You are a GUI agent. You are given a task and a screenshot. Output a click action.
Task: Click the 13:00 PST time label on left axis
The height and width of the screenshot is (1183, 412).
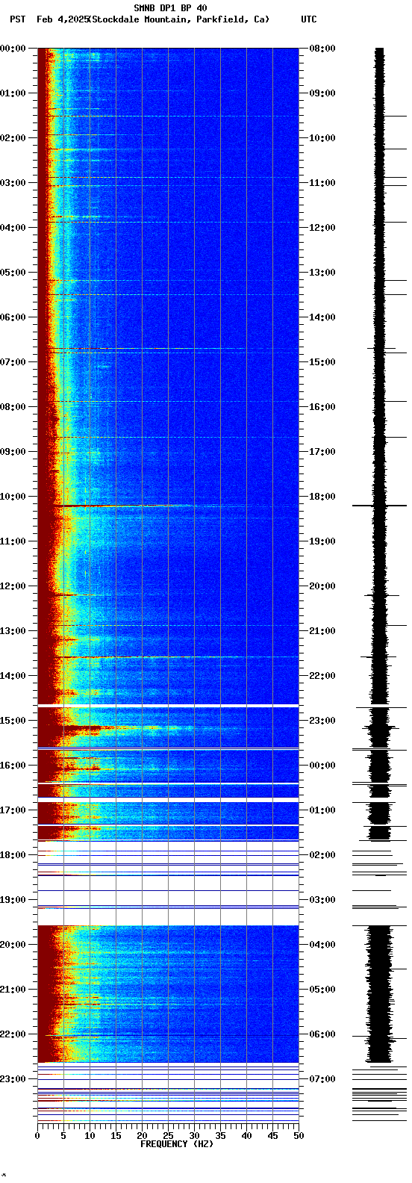pos(13,631)
